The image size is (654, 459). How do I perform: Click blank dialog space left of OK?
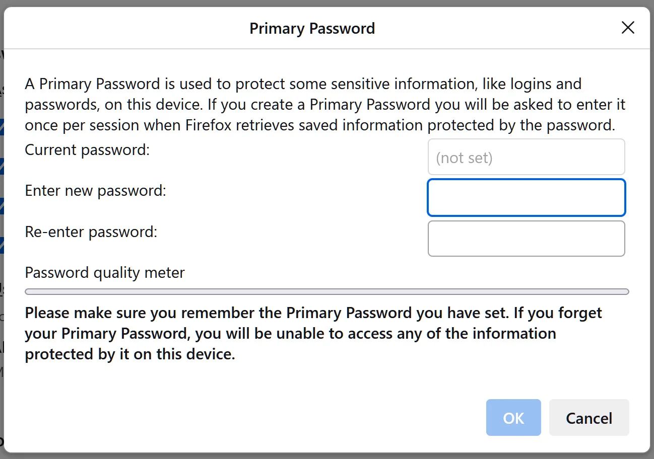point(252,418)
